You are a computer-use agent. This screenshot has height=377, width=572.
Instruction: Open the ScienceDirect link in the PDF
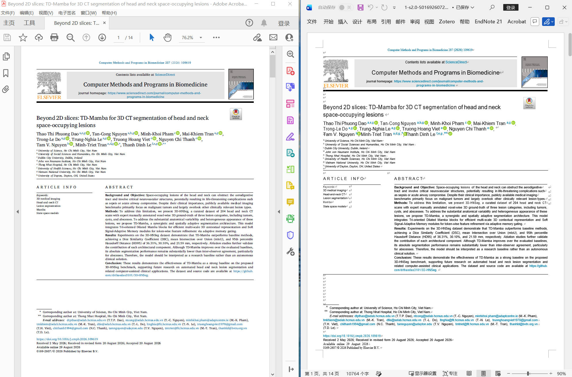165,75
